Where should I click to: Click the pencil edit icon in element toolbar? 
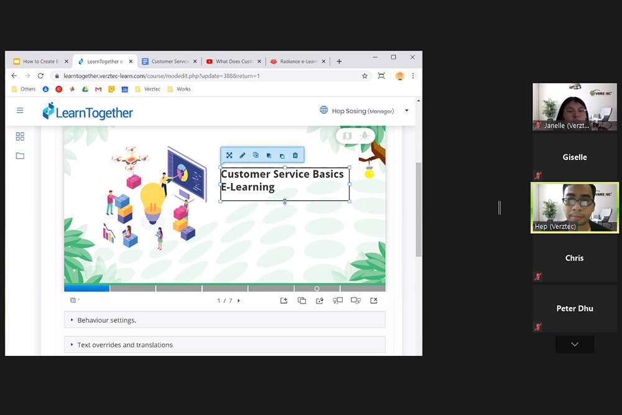tap(243, 156)
